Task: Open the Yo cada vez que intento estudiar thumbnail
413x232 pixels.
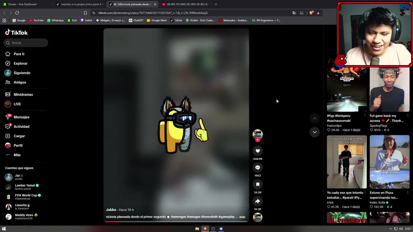Action: [347, 162]
